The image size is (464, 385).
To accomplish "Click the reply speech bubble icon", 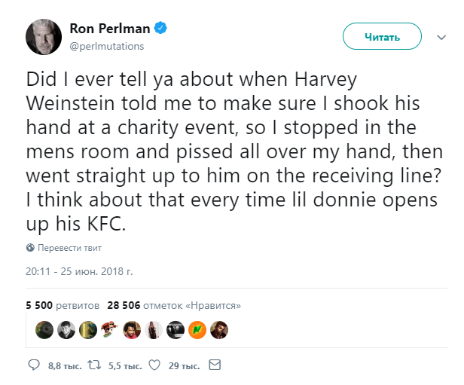I will 34,365.
